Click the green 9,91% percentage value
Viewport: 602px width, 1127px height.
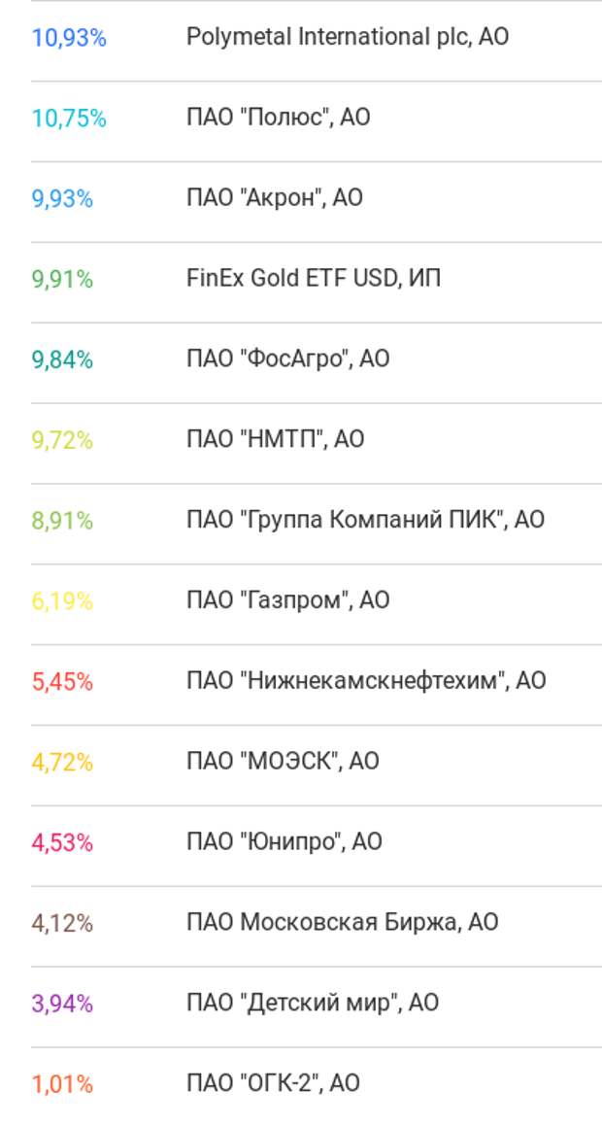click(64, 278)
